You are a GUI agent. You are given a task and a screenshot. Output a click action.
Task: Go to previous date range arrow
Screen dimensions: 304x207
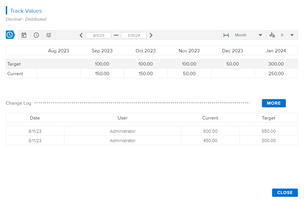[81, 35]
